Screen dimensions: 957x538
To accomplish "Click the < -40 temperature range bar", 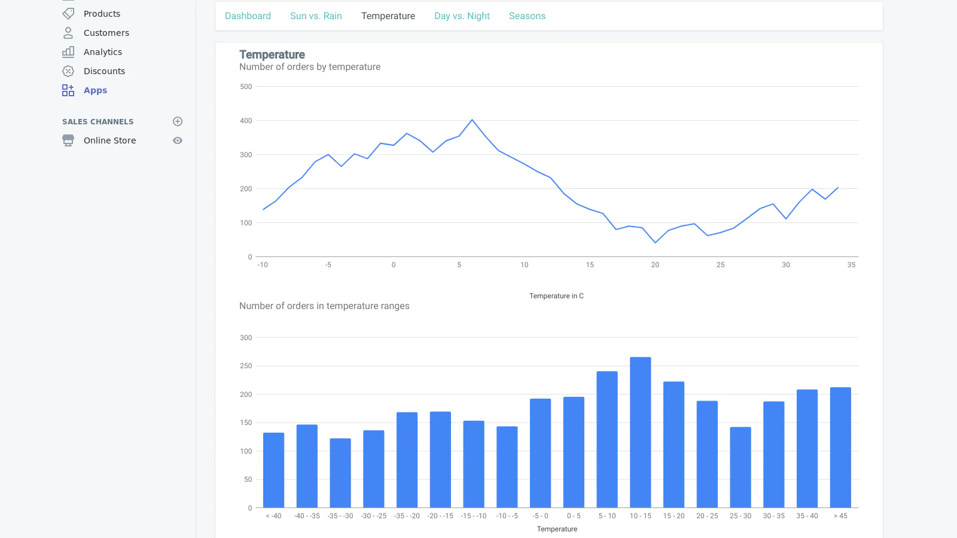I will [273, 470].
